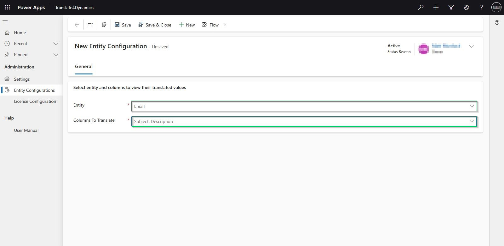The image size is (504, 246).
Task: Expand the Pinned section chevron
Action: [x=56, y=55]
